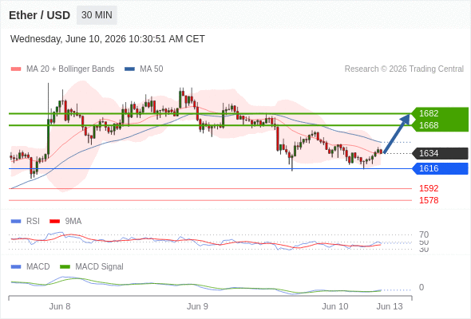
Task: Click the blue MACD legend swatch
Action: click(16, 267)
